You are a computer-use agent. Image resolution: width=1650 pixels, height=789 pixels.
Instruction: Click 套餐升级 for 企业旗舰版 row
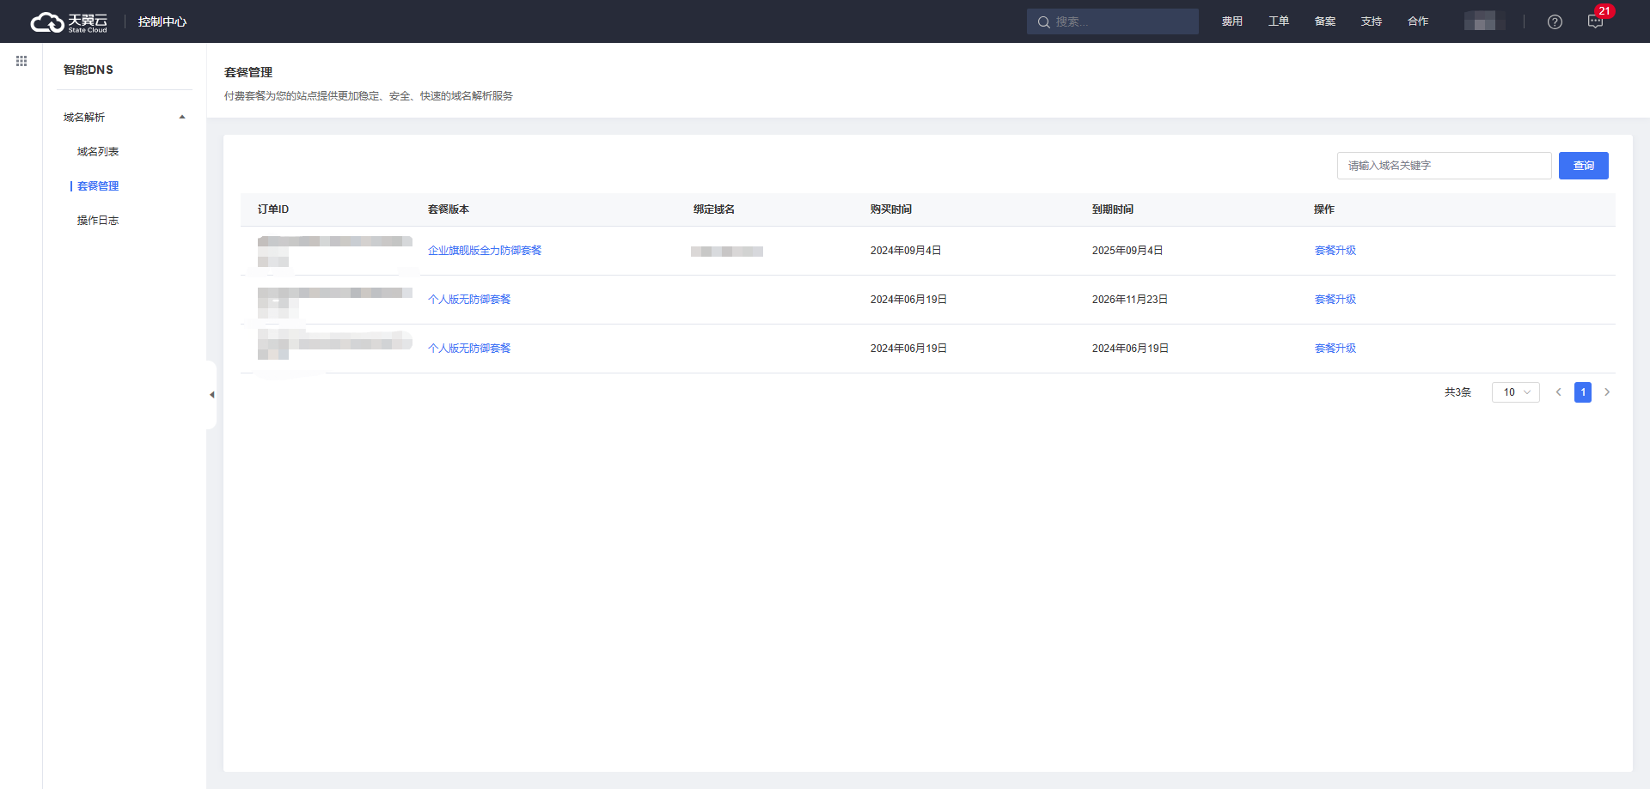1335,251
